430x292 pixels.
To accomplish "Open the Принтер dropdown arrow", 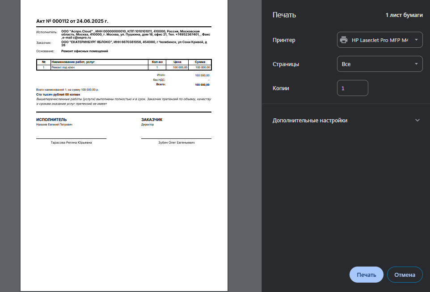I will [x=416, y=40].
